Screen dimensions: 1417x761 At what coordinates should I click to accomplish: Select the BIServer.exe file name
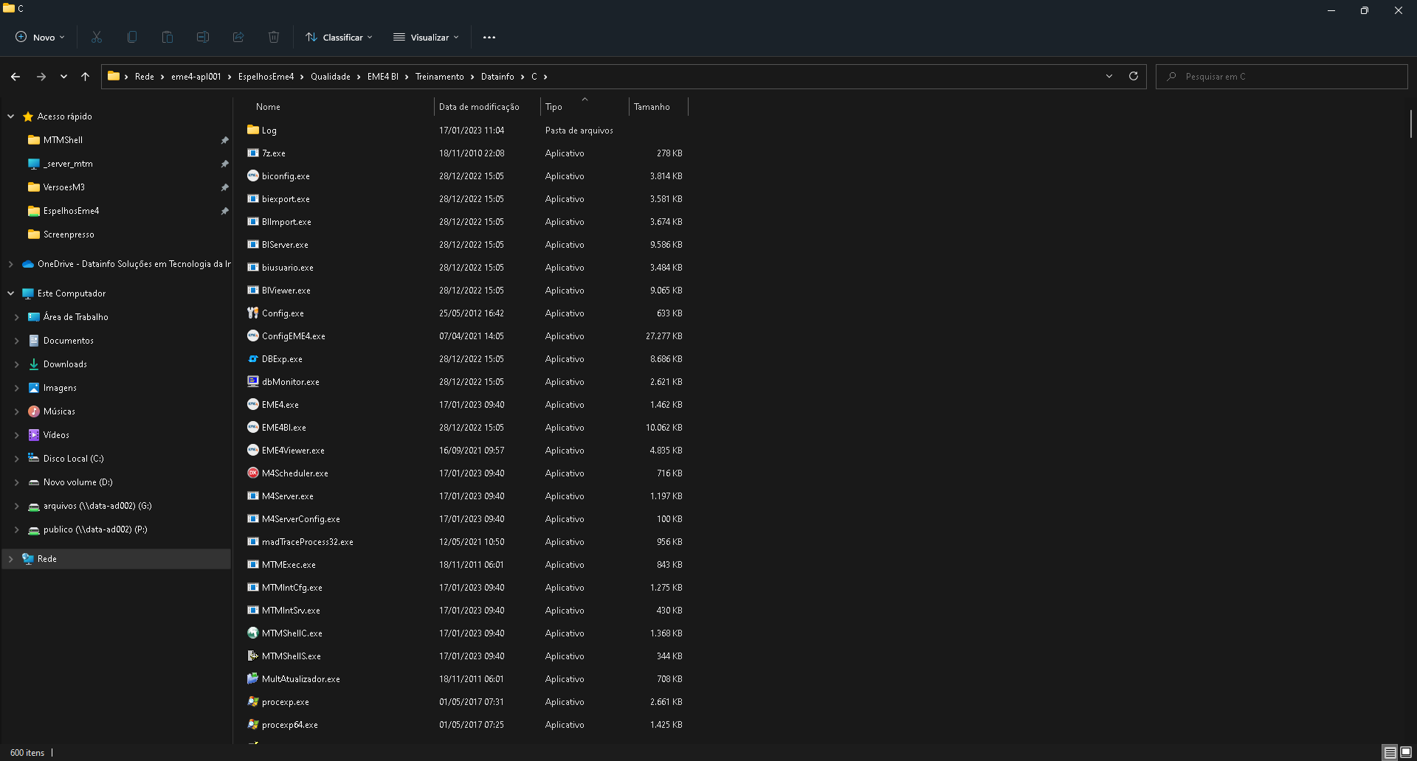click(285, 245)
